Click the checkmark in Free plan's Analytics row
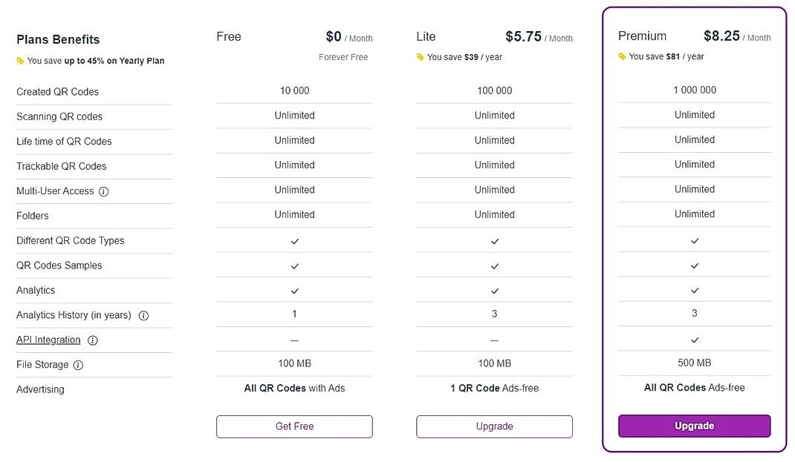 tap(294, 289)
